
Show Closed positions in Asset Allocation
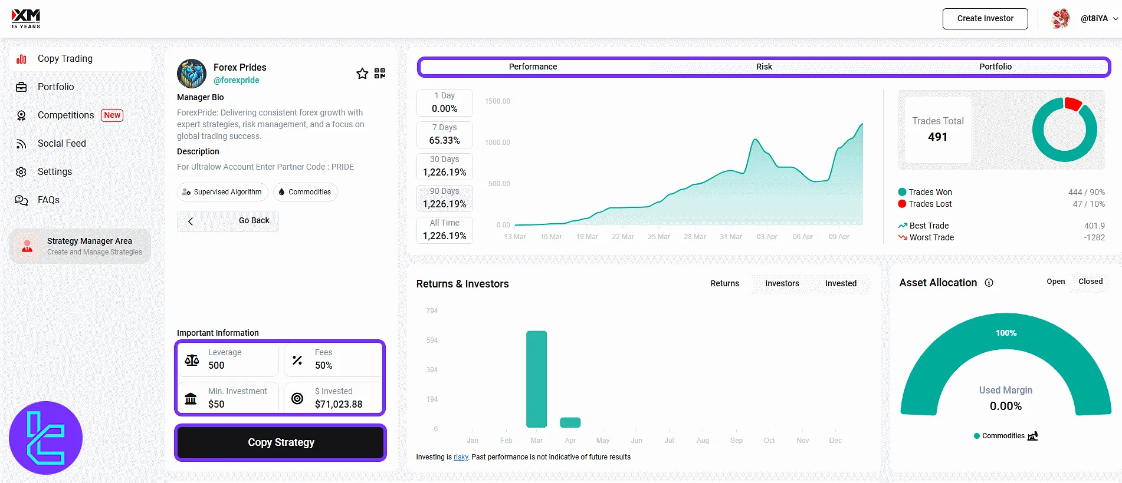1091,282
